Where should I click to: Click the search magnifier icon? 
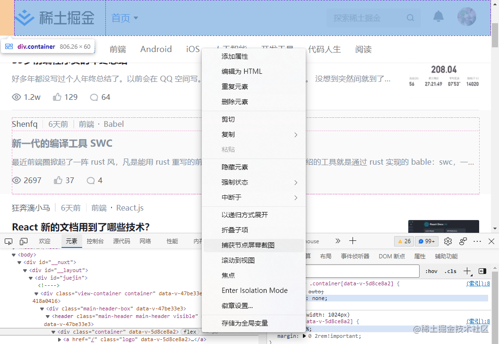[x=411, y=18]
